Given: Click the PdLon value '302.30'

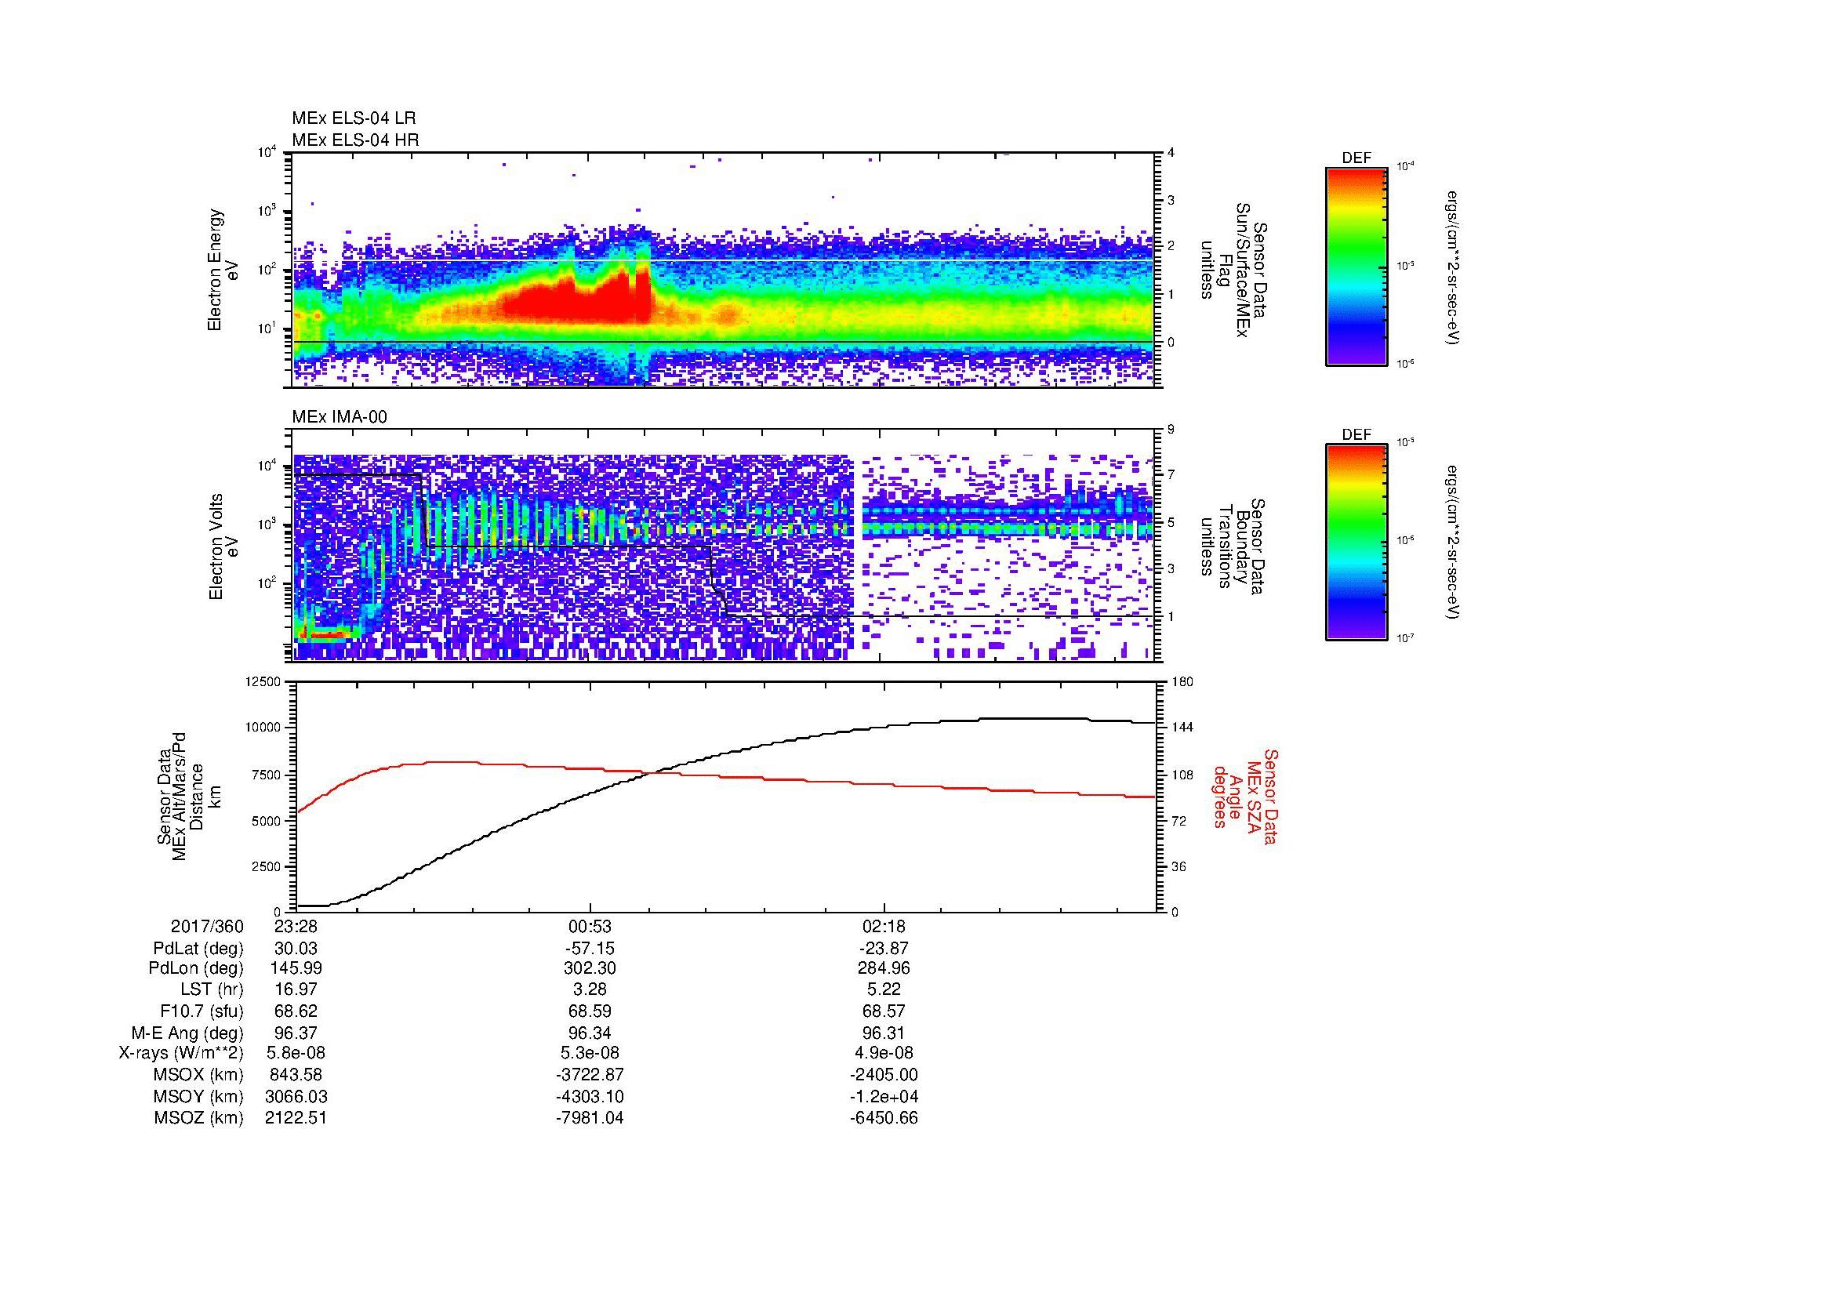Looking at the screenshot, I should [x=590, y=968].
